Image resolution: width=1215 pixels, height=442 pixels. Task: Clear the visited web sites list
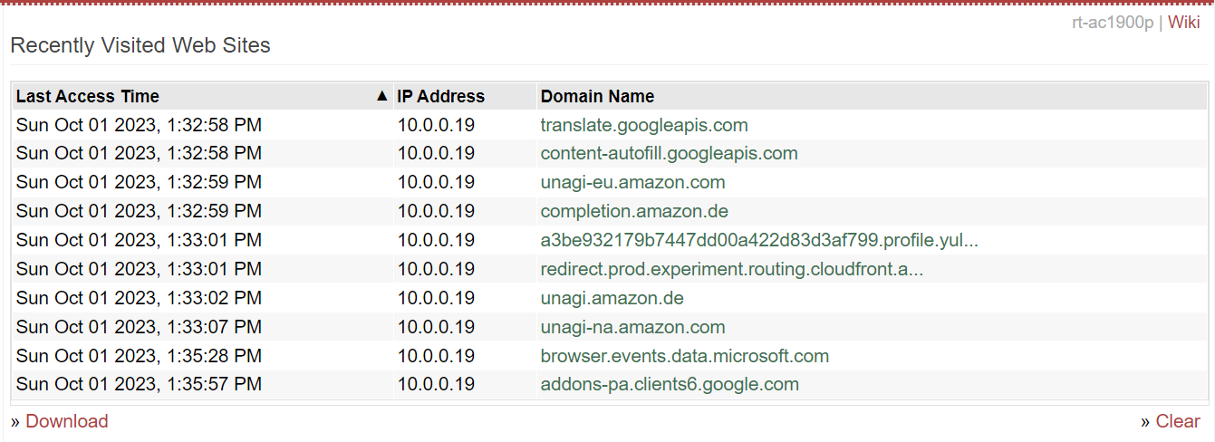pos(1178,421)
